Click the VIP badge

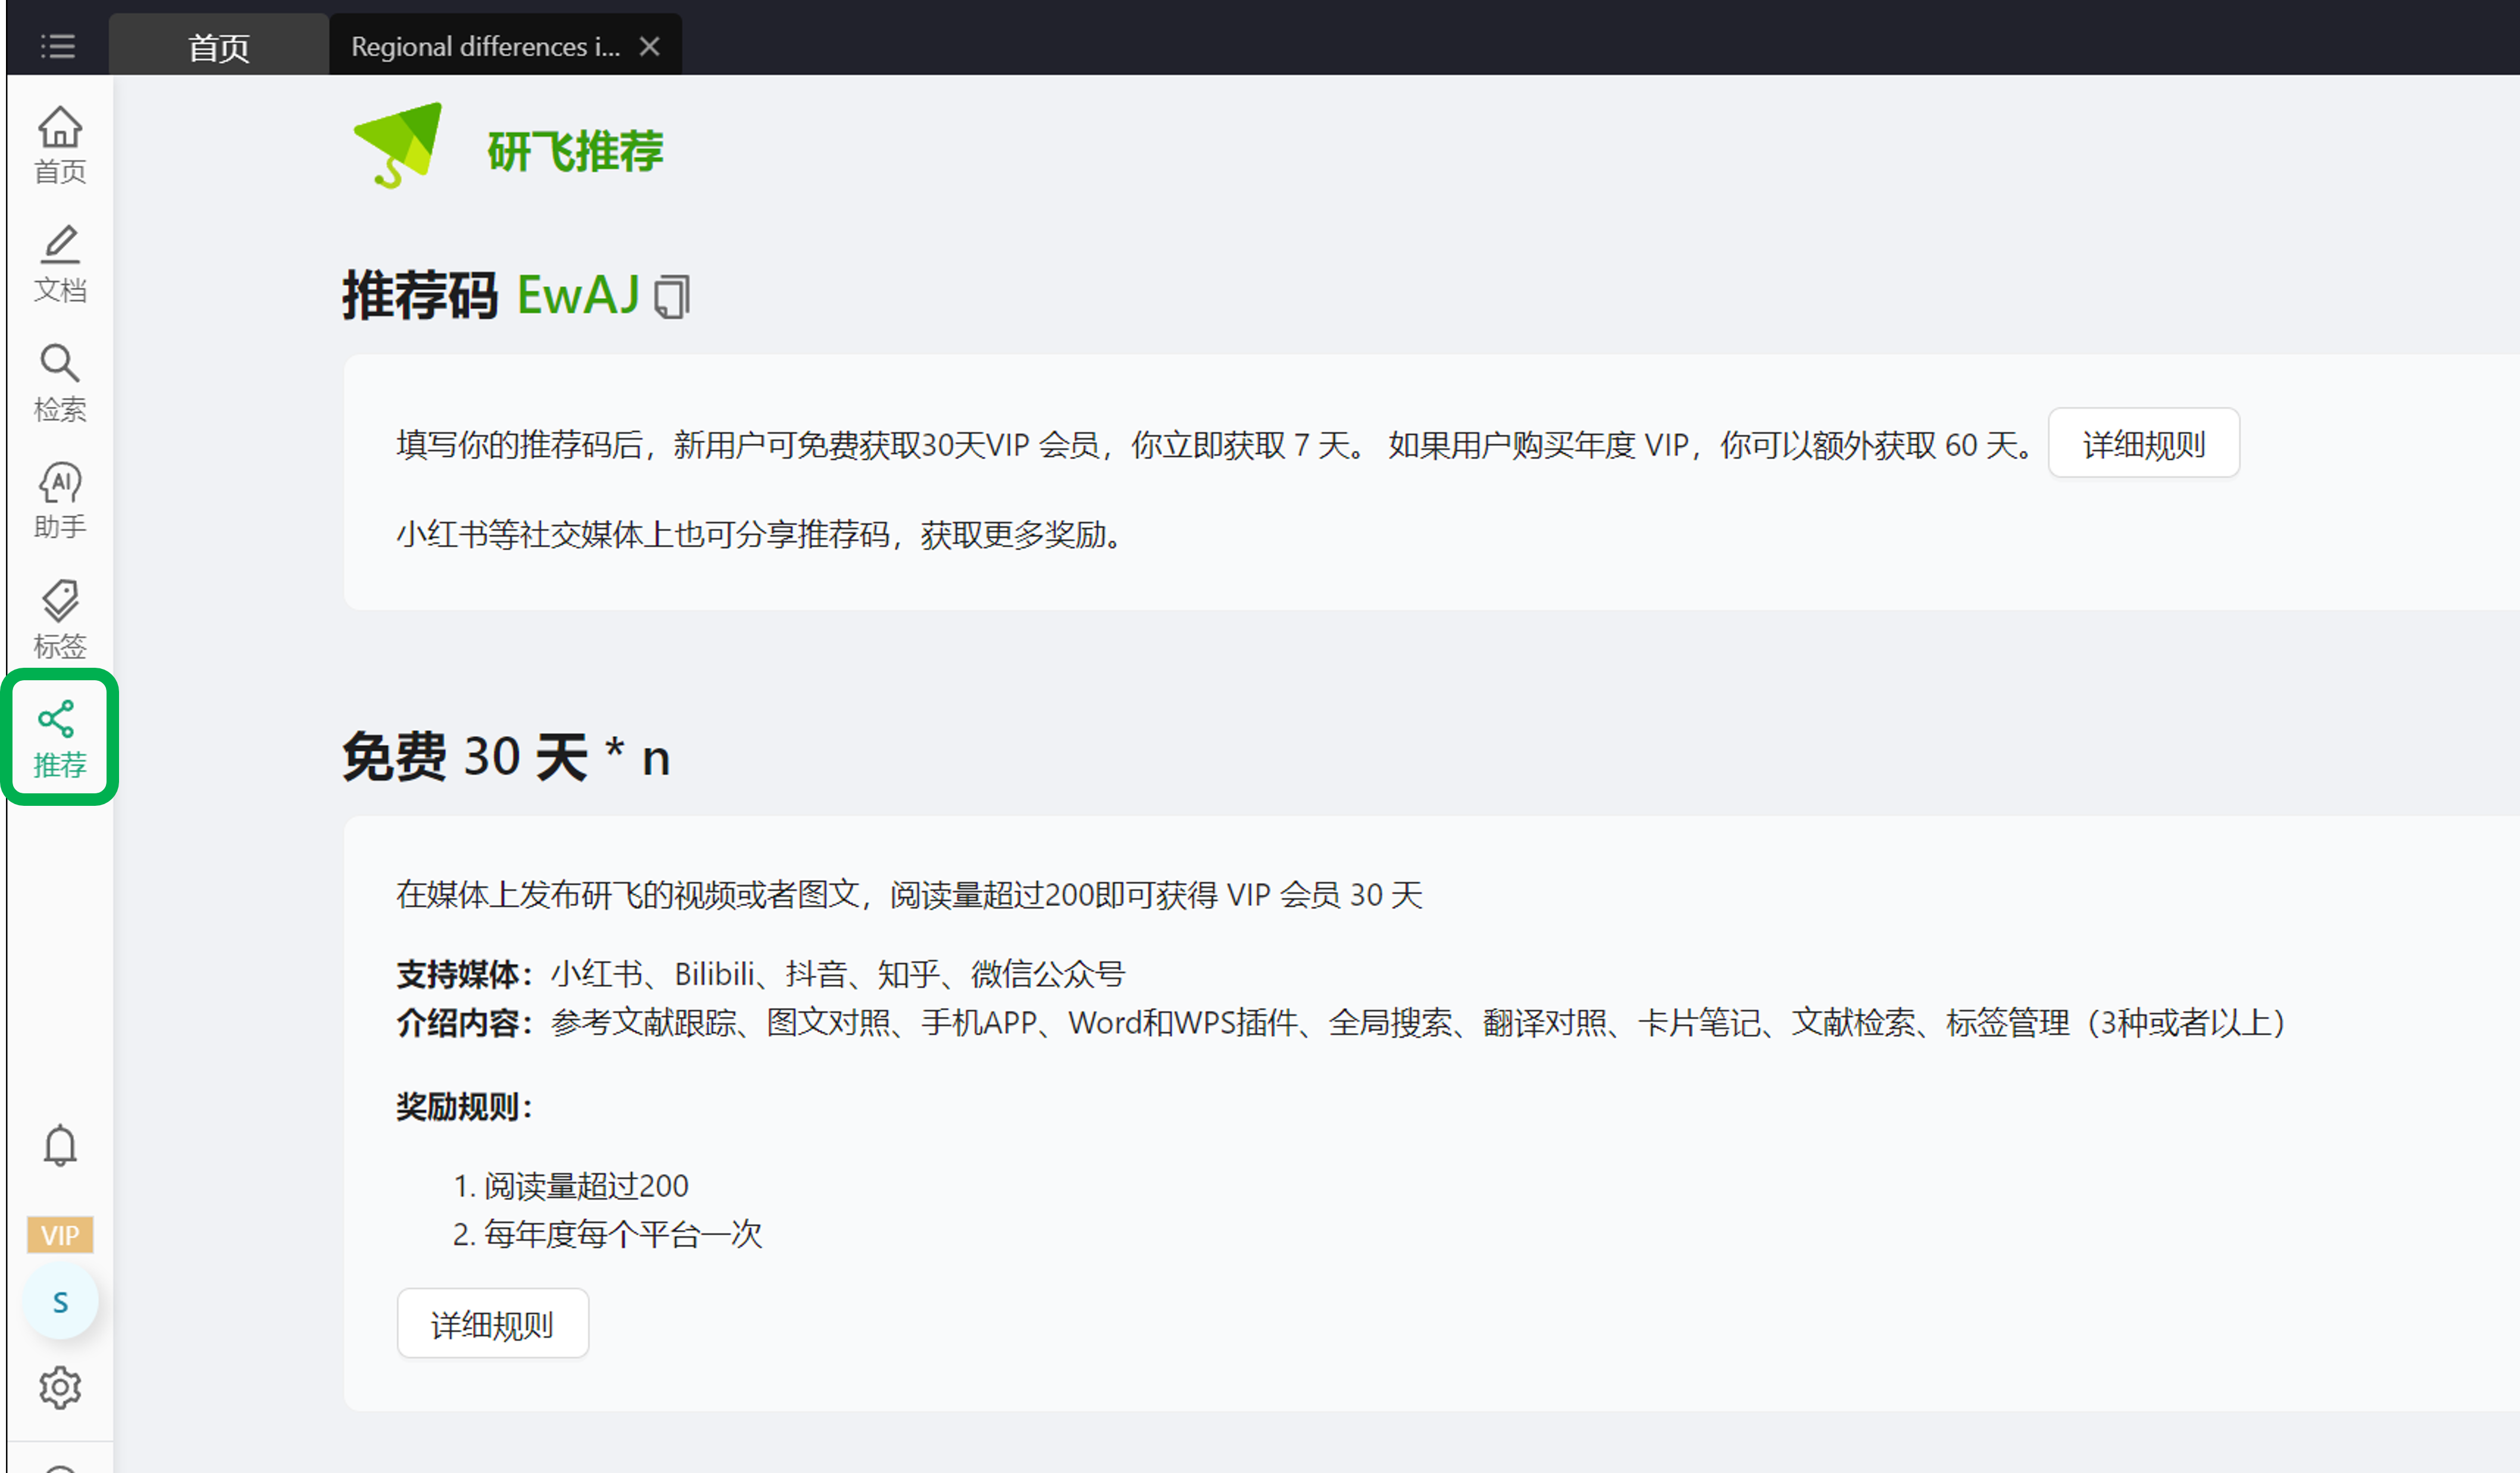tap(60, 1235)
